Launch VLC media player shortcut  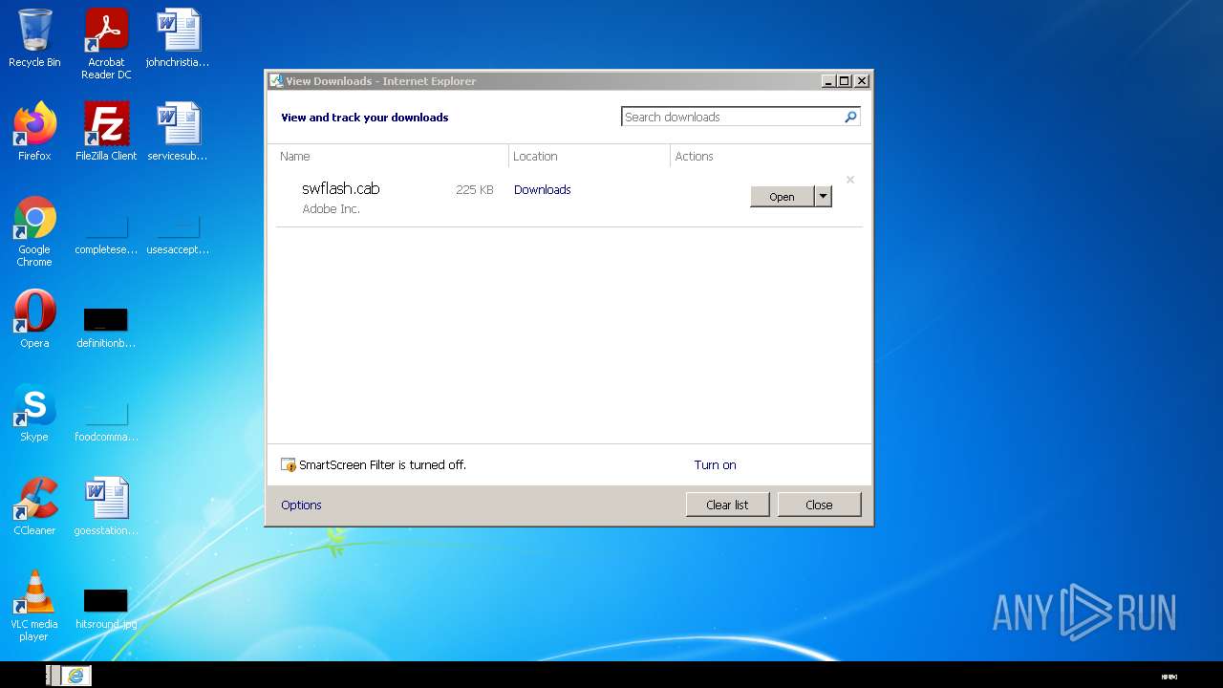tap(34, 605)
